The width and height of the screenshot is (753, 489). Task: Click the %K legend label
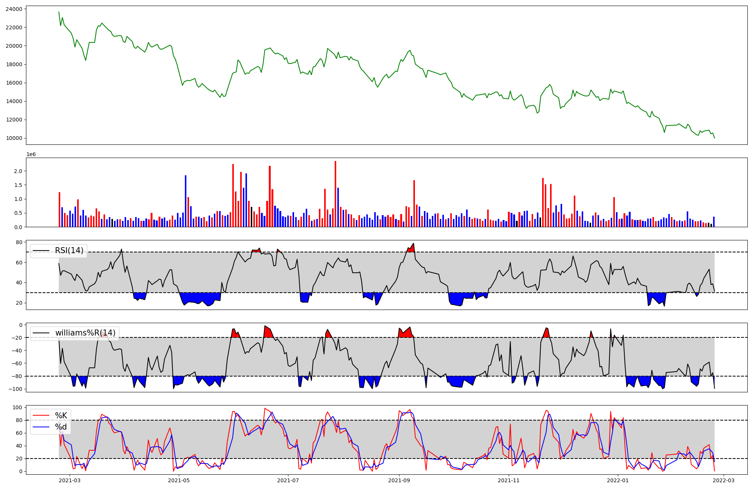click(61, 415)
